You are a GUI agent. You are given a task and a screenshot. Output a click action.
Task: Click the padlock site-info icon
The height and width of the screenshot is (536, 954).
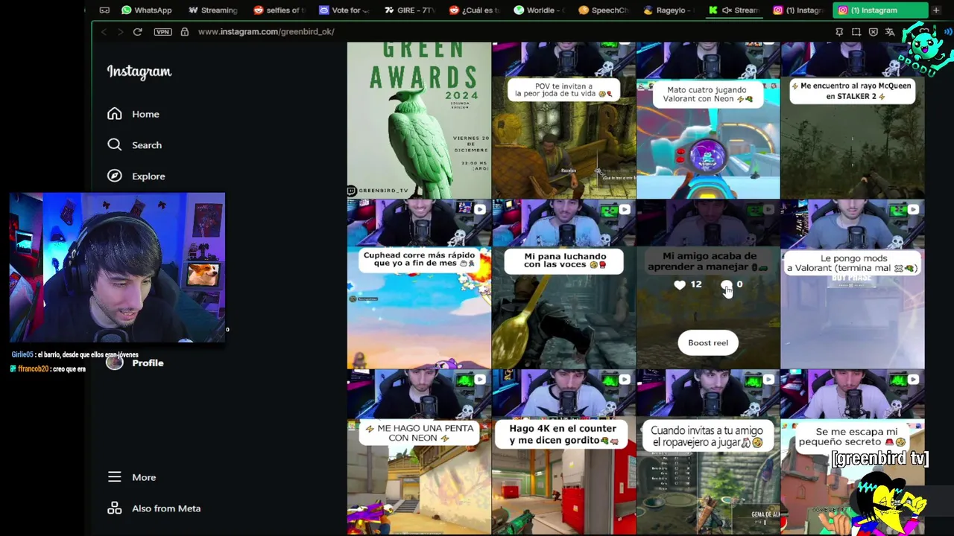point(184,32)
